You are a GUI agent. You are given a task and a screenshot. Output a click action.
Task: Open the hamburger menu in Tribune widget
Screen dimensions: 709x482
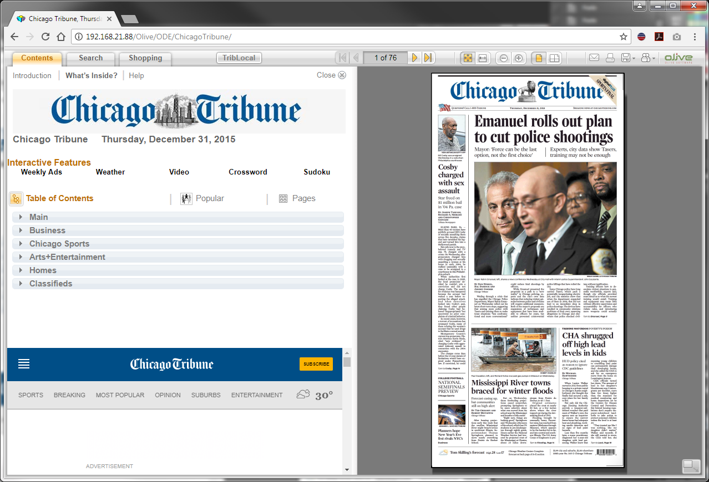24,364
